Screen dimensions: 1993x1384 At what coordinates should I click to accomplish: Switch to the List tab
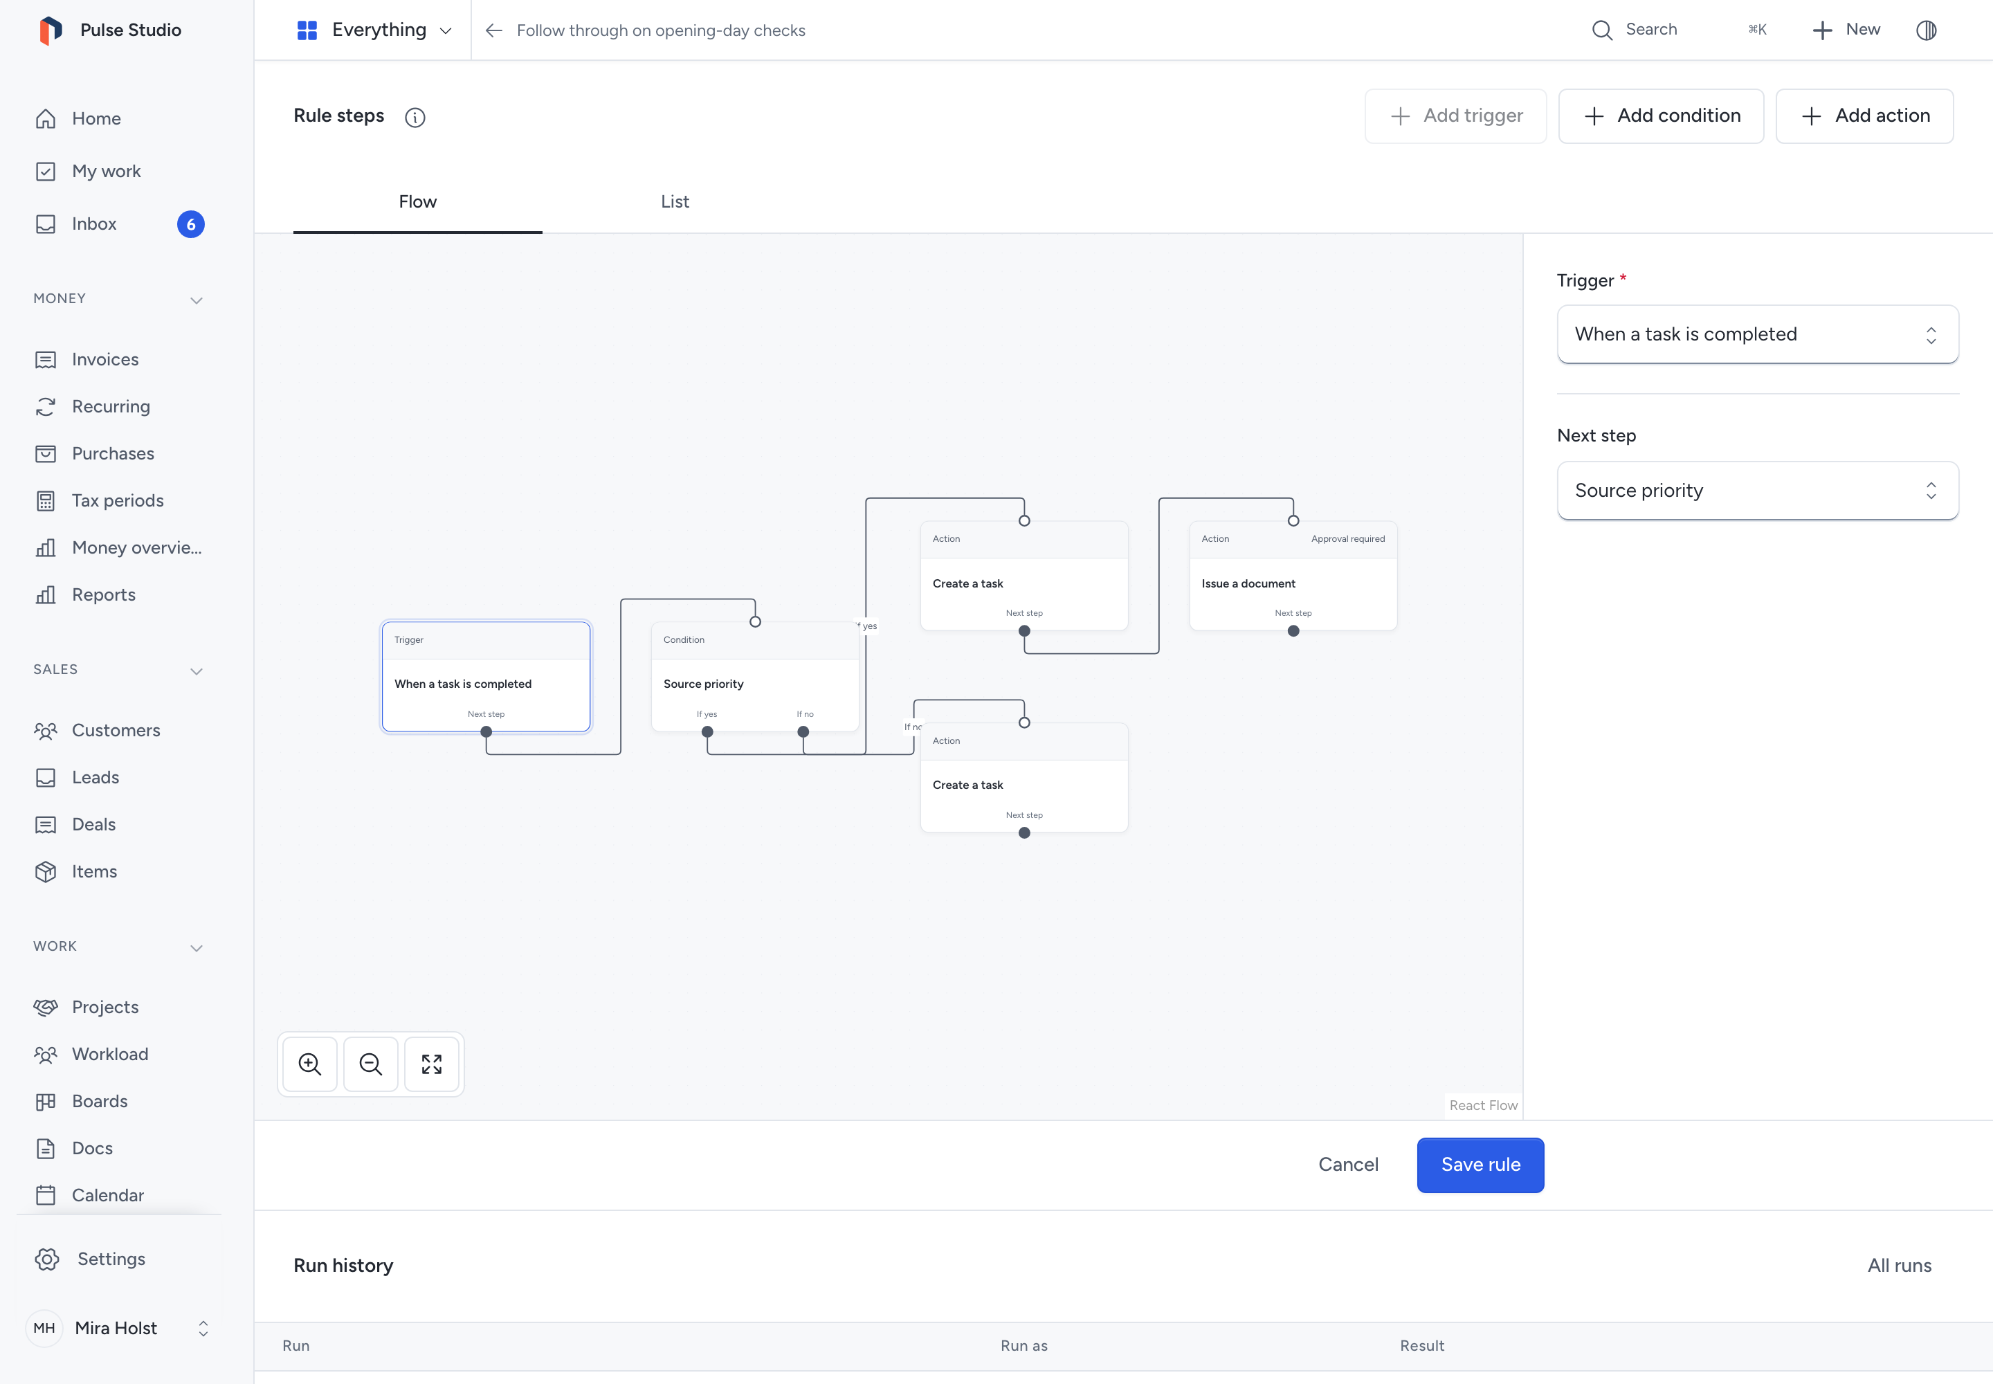click(675, 202)
